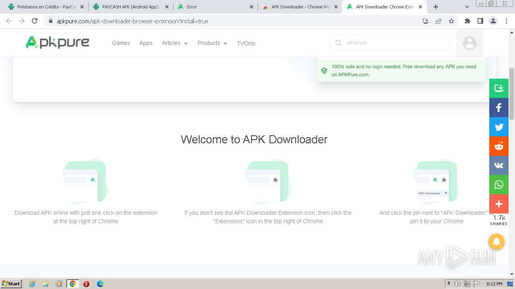This screenshot has height=289, width=515.
Task: Open Internet Explorer from taskbar
Action: point(32,284)
